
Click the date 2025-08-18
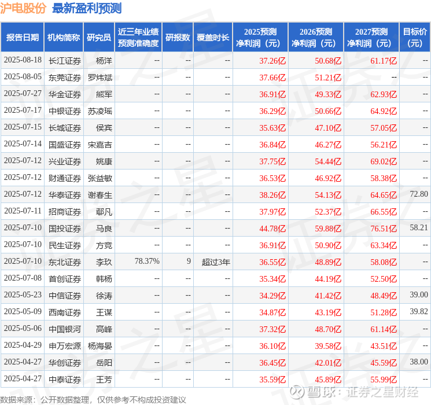click(23, 60)
